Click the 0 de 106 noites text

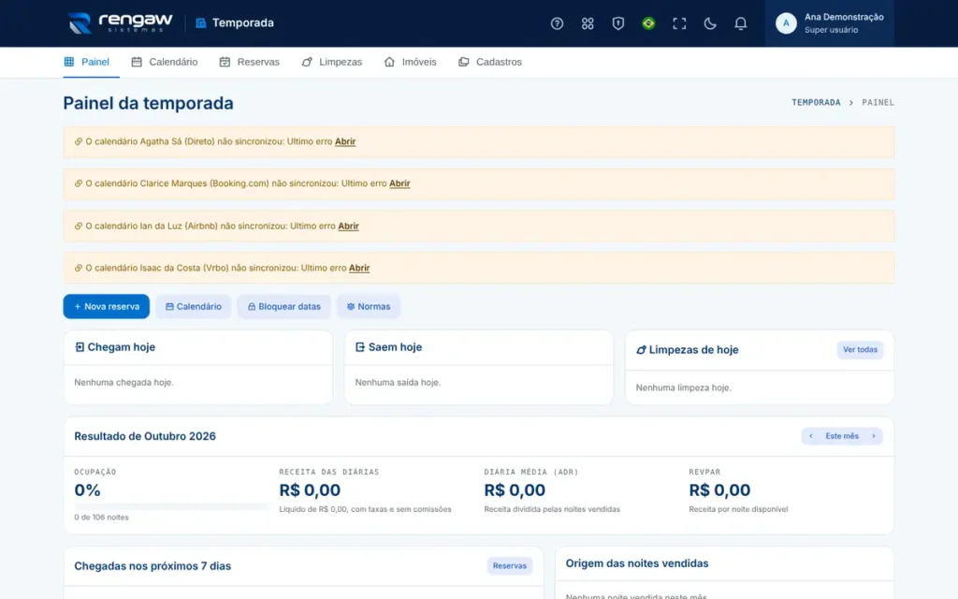pyautogui.click(x=101, y=517)
